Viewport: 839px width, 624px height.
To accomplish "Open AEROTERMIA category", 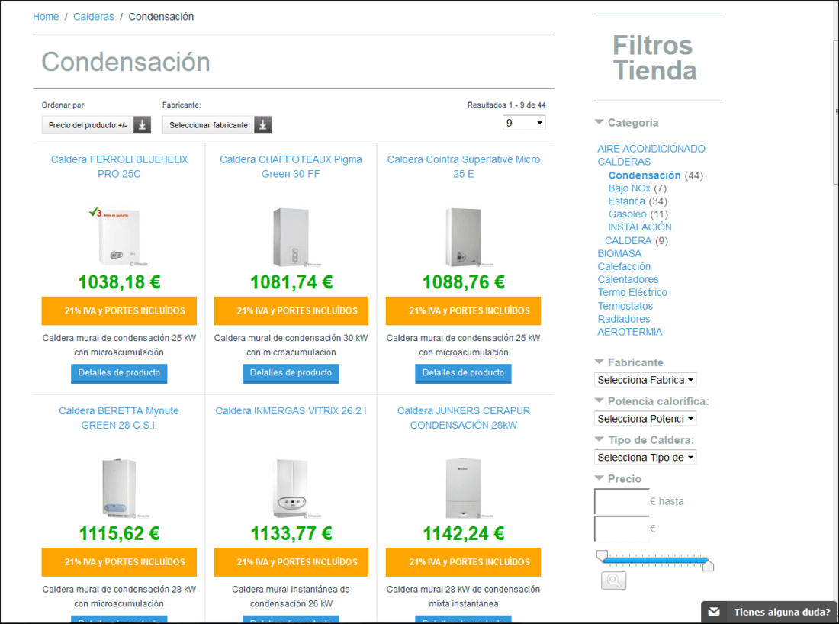I will click(630, 332).
